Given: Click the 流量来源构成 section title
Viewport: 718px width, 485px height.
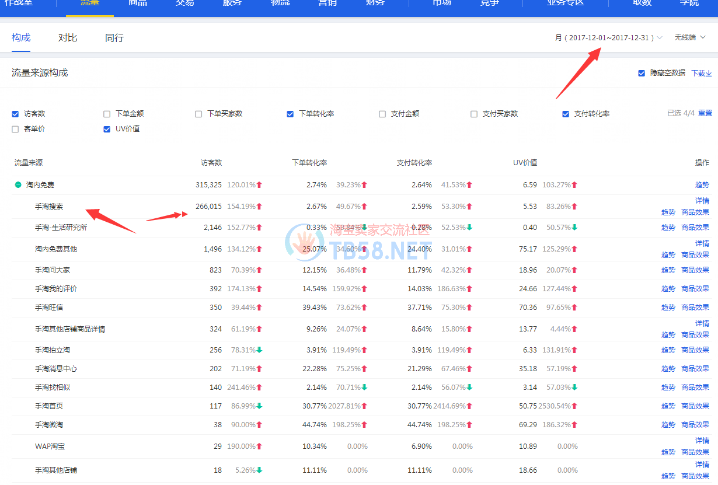Looking at the screenshot, I should (x=40, y=73).
